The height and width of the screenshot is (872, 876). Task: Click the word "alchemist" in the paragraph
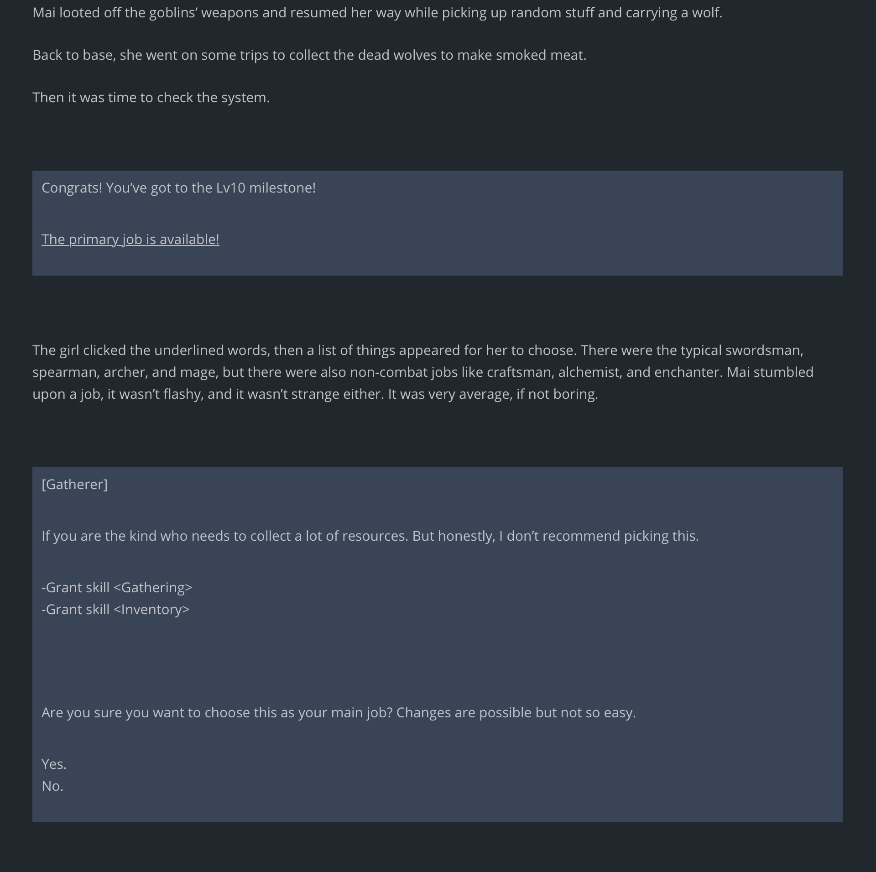tap(588, 372)
